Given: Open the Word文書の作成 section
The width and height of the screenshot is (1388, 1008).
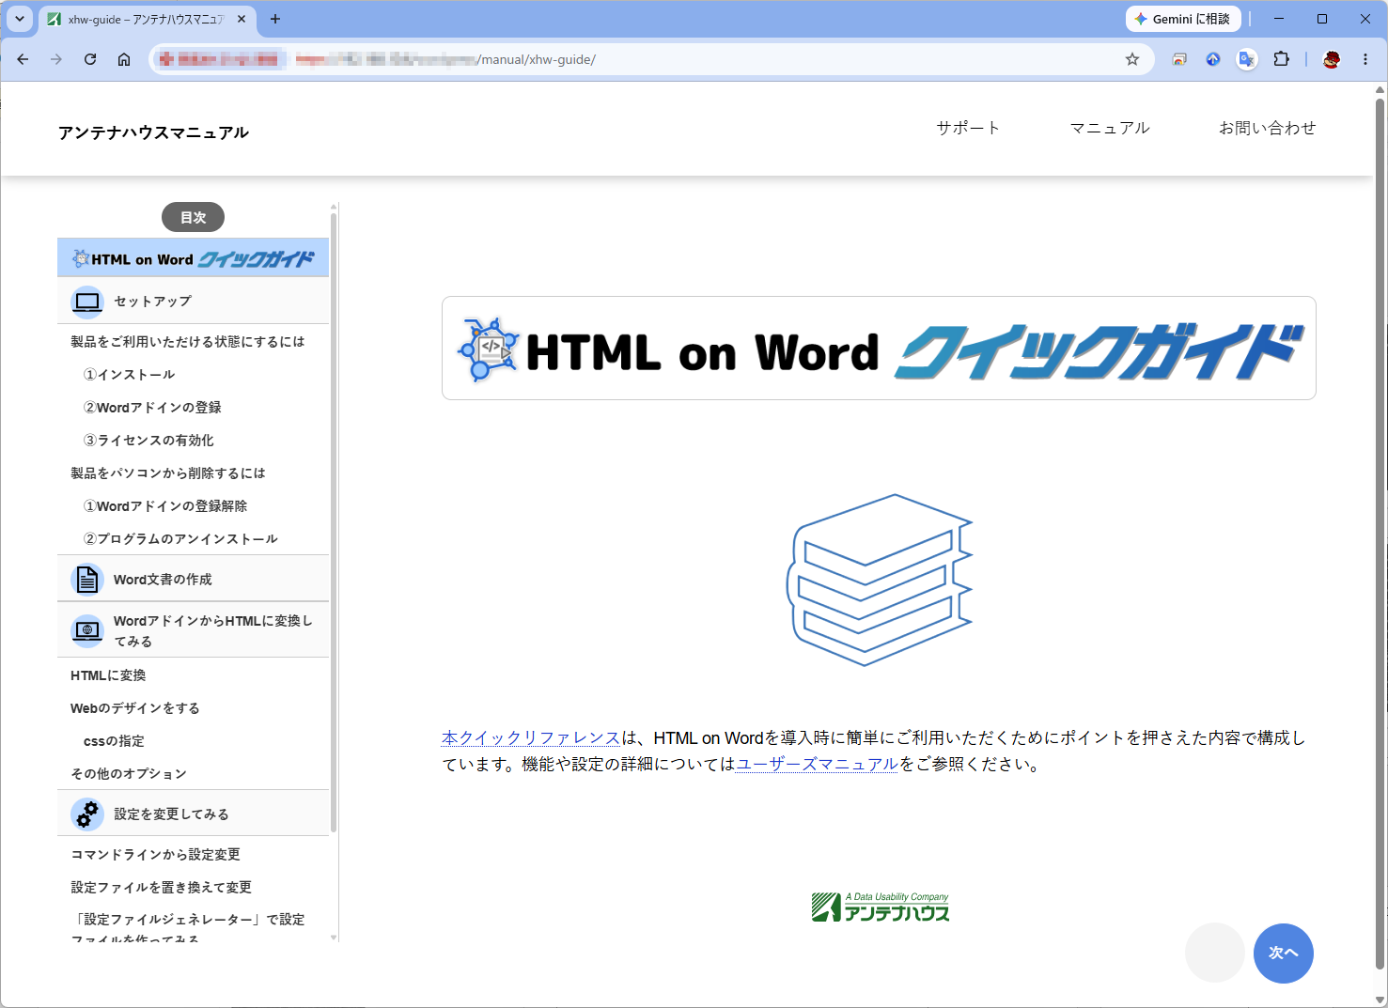Looking at the screenshot, I should [194, 579].
